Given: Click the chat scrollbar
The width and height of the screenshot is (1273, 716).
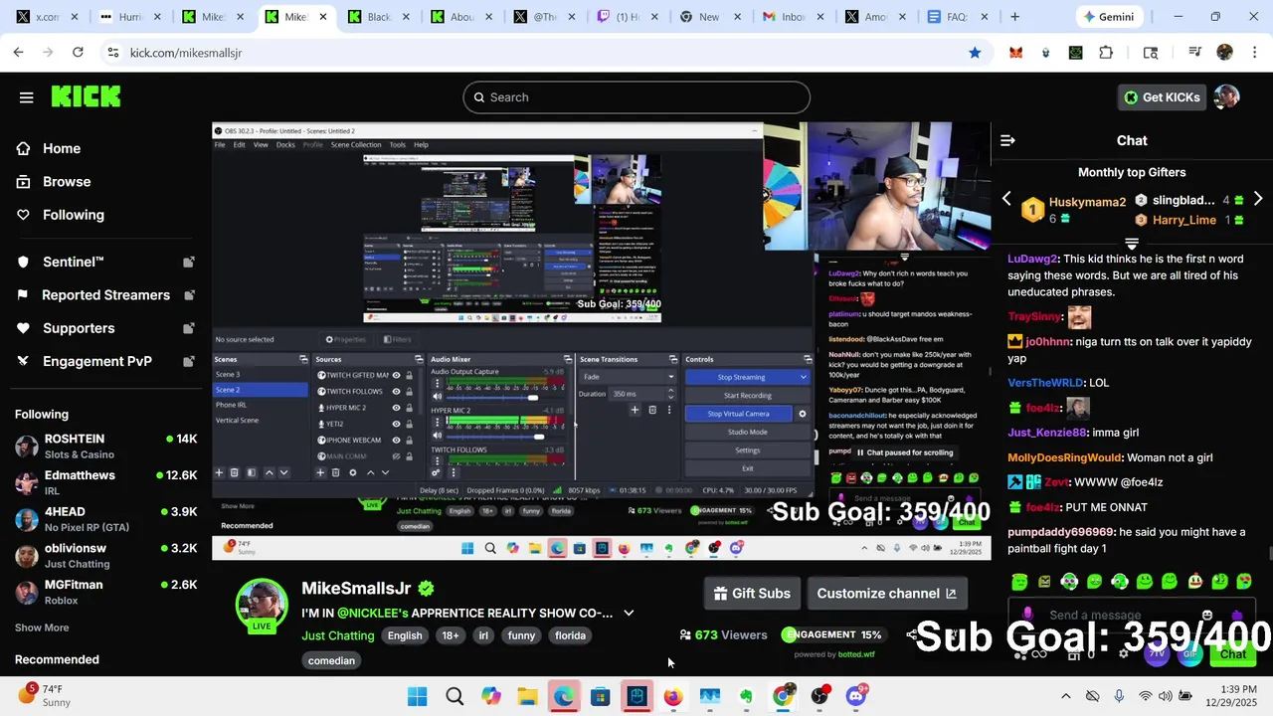Looking at the screenshot, I should pos(1269,554).
